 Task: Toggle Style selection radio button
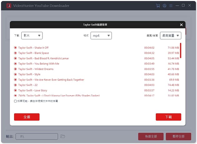(15, 74)
